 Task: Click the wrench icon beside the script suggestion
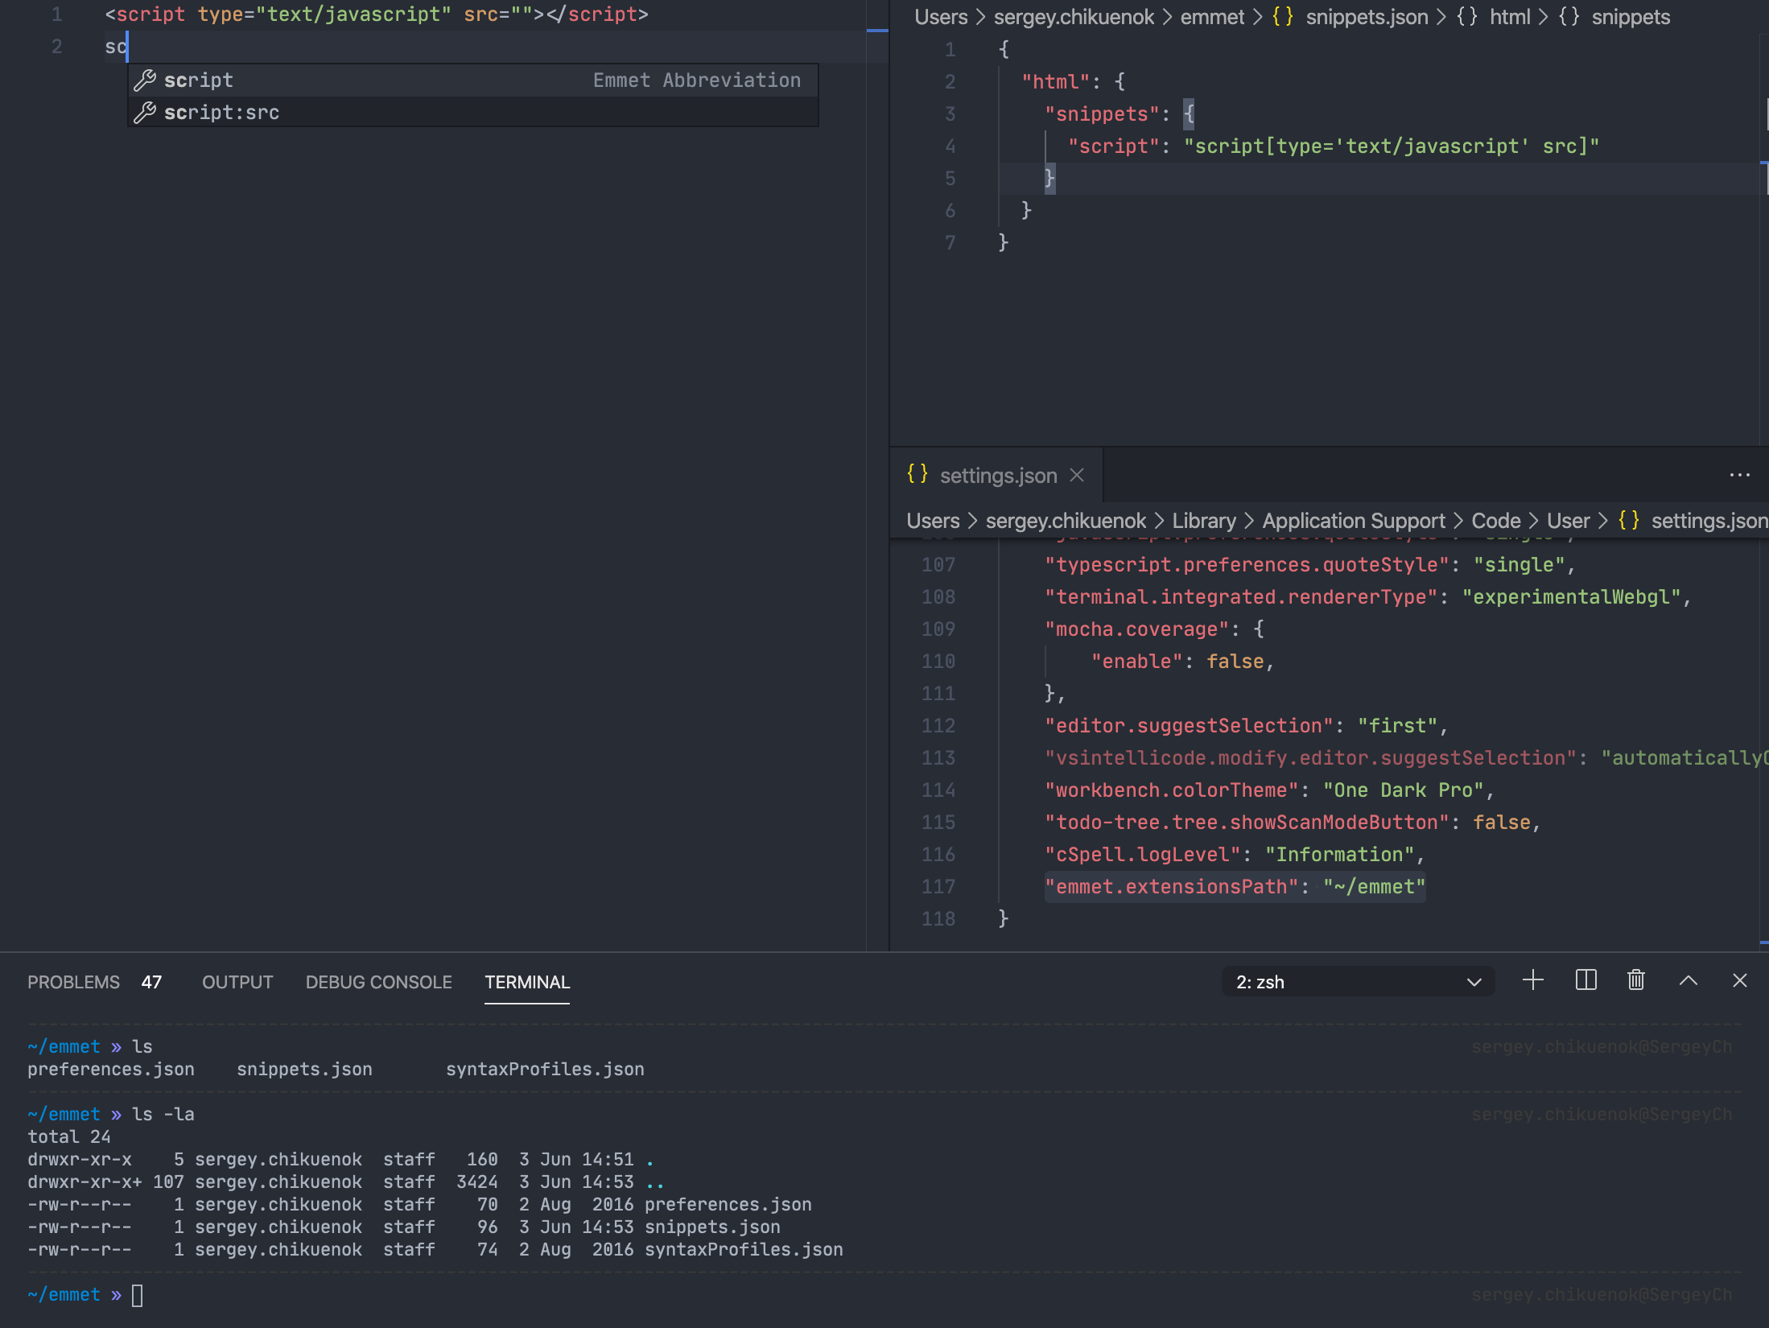click(145, 80)
